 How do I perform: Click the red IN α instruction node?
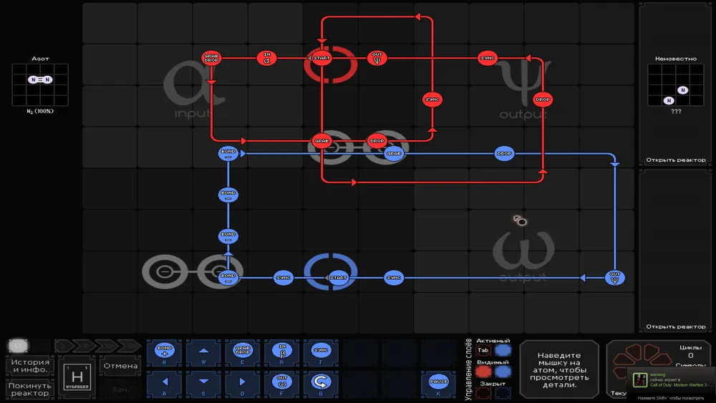[266, 58]
